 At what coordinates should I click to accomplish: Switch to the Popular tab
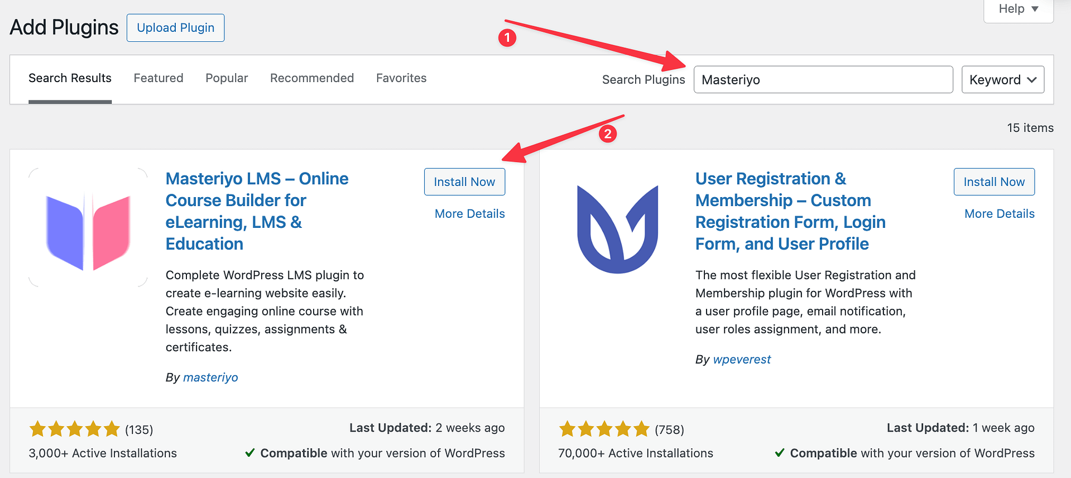pos(227,78)
